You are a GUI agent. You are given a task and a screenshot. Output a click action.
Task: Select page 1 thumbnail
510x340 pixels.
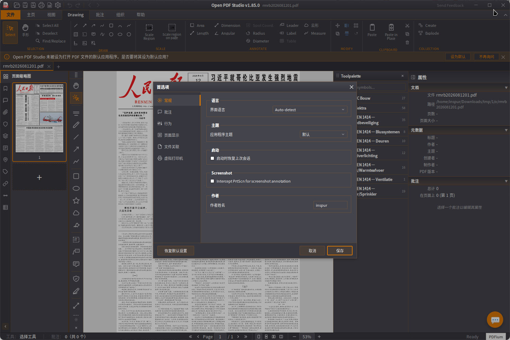(x=39, y=122)
